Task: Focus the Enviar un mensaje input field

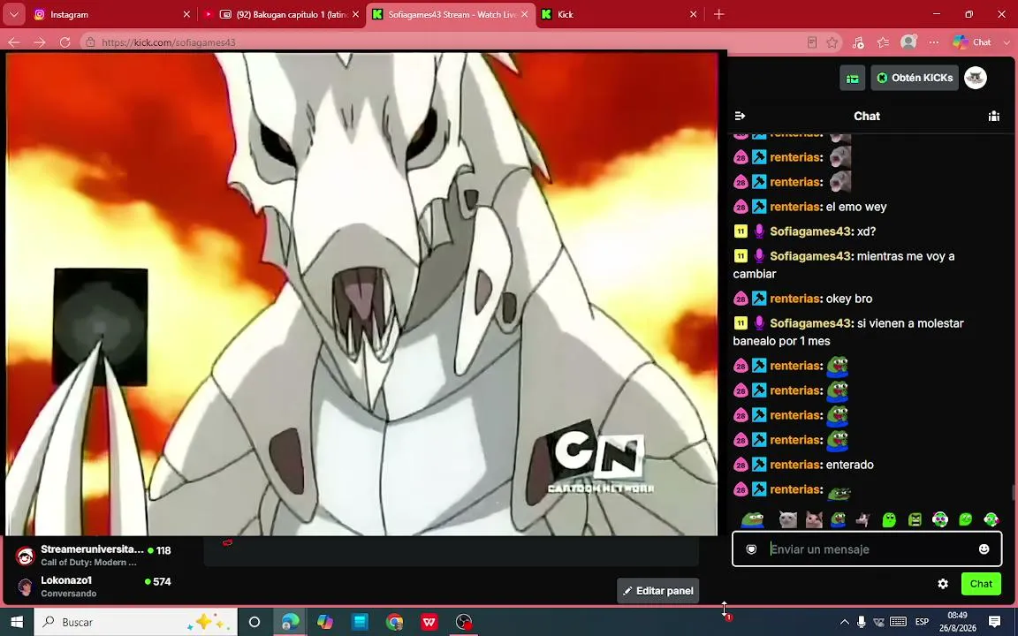Action: coord(867,549)
